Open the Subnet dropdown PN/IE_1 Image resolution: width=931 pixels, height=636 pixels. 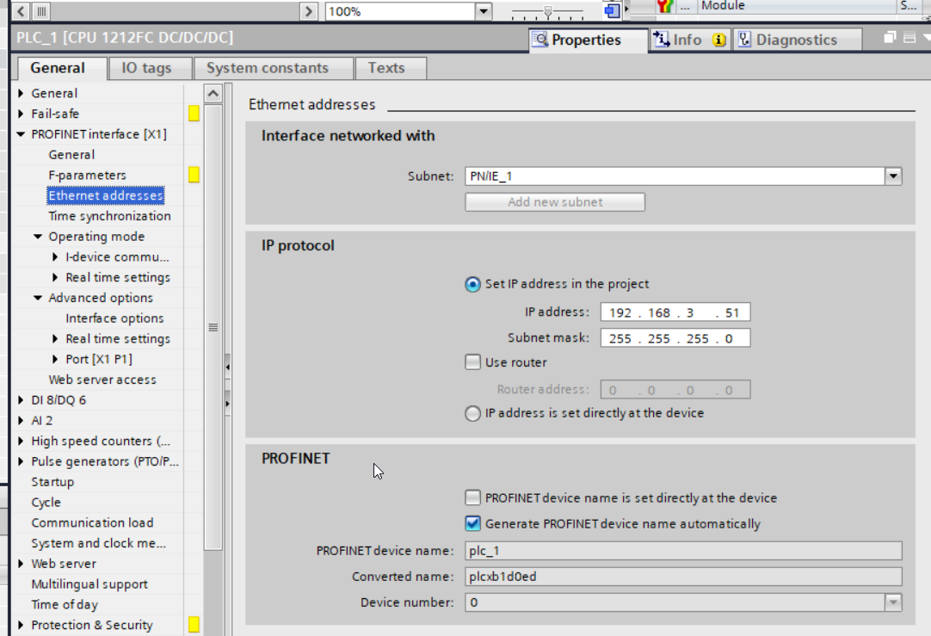coord(893,176)
